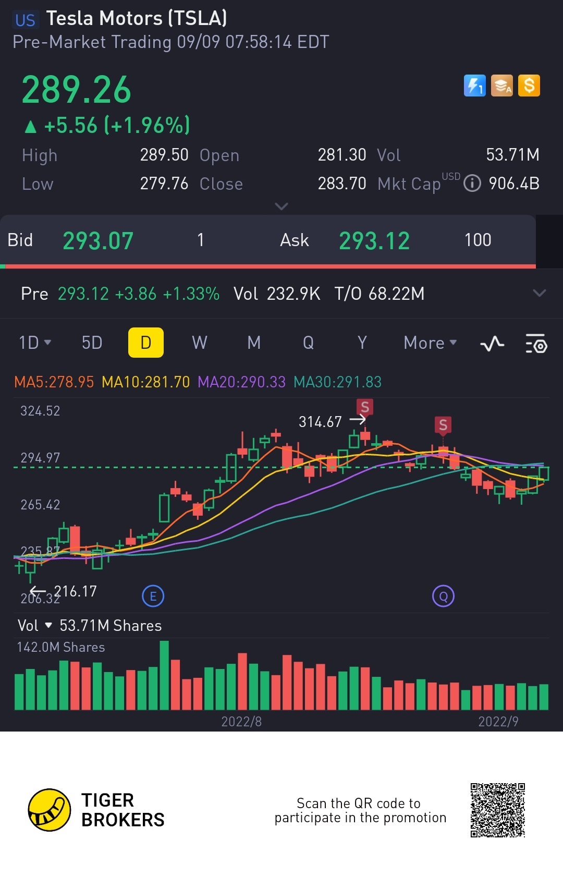This screenshot has height=889, width=563.
Task: Tap the Ask price 293.12
Action: (374, 241)
